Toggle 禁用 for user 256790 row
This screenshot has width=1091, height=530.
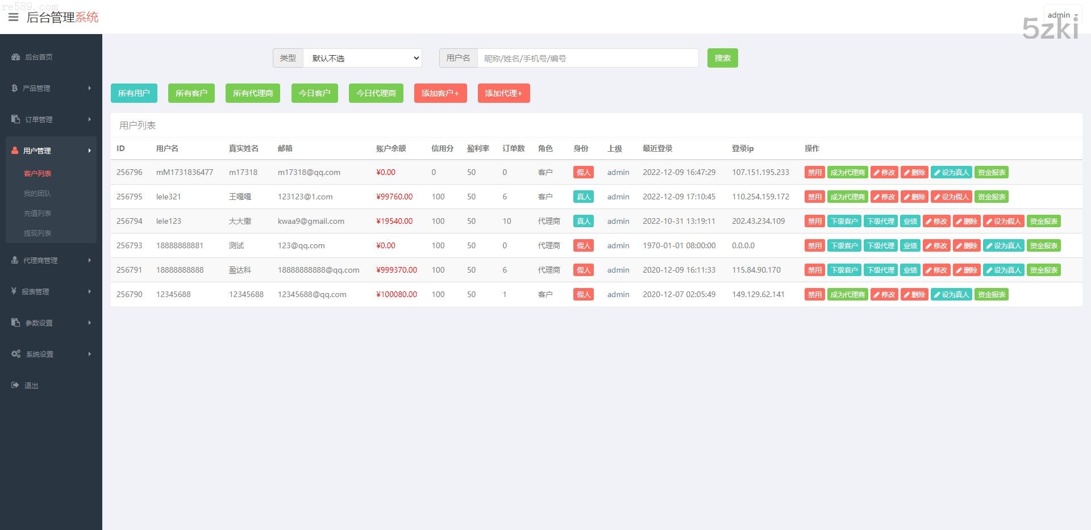[x=814, y=295]
